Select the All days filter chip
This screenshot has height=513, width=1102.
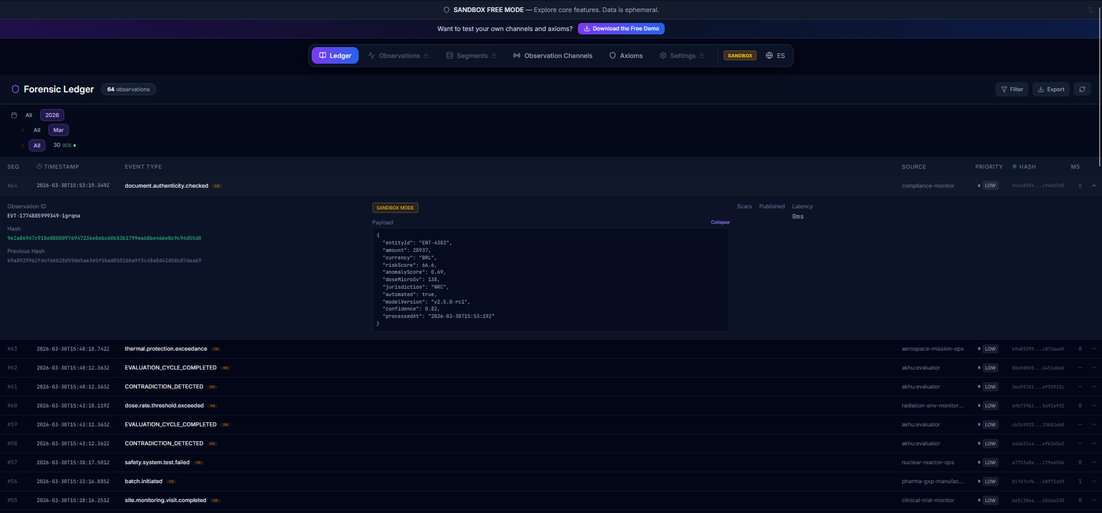point(37,146)
